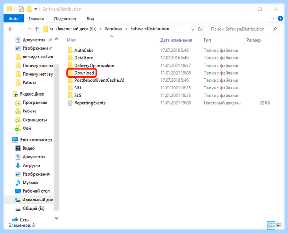Go back with the left arrow button

(x=11, y=29)
